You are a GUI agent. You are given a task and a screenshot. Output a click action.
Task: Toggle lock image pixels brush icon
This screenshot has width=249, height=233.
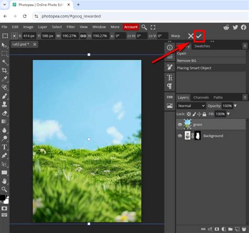pos(194,114)
